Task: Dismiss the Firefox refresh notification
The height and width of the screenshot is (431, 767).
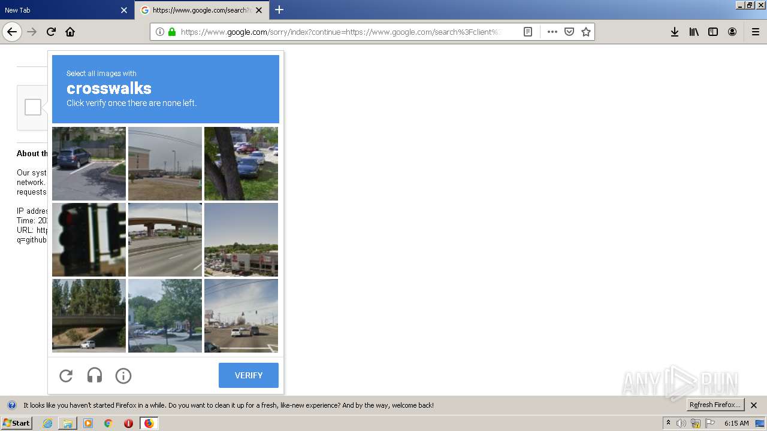Action: click(x=754, y=405)
